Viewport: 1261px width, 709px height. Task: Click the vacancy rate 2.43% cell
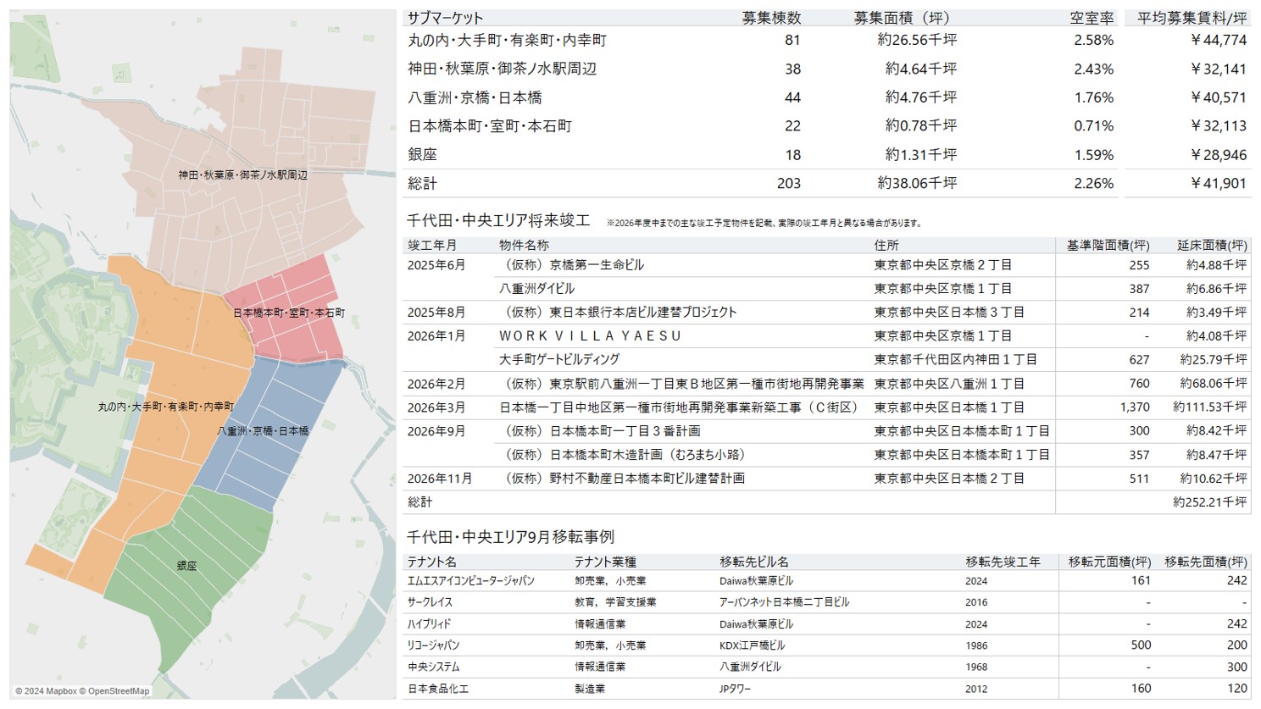1094,69
